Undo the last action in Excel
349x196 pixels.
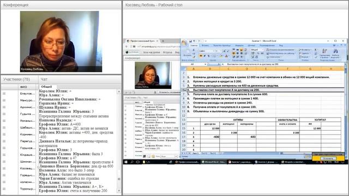tap(194, 41)
